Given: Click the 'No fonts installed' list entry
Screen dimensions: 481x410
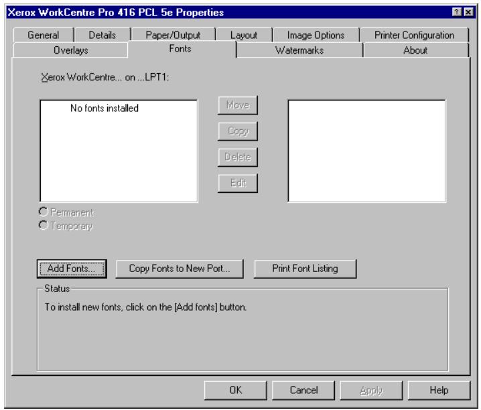Looking at the screenshot, I should pos(105,108).
